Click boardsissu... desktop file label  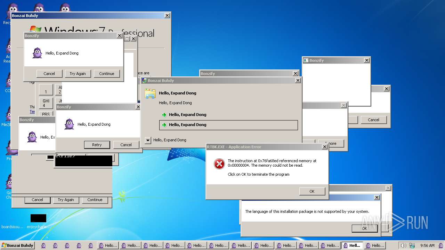pos(13,227)
